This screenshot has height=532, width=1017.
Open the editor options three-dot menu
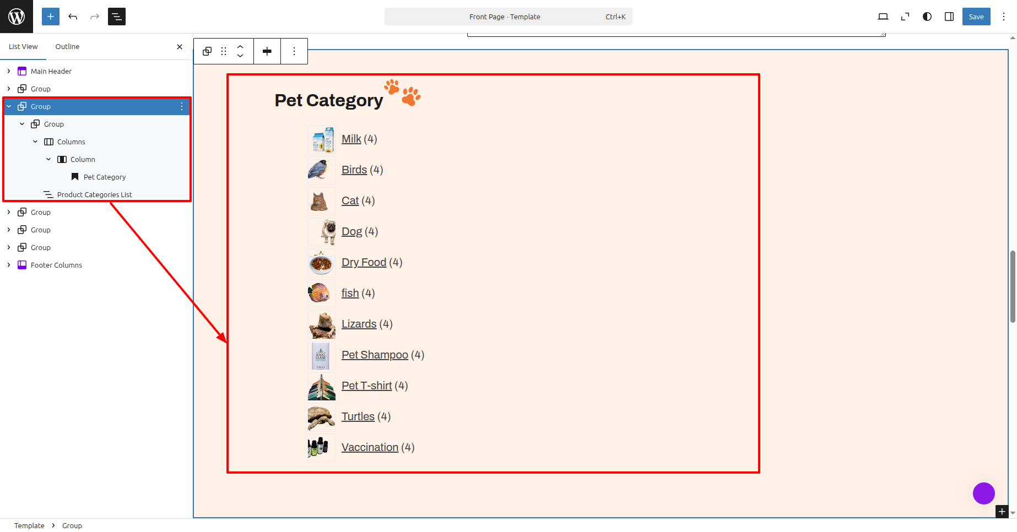coord(1004,17)
